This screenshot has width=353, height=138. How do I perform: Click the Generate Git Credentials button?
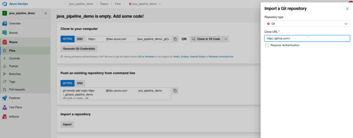click(79, 49)
